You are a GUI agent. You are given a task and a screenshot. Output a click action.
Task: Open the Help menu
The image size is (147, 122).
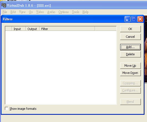click(x=86, y=12)
